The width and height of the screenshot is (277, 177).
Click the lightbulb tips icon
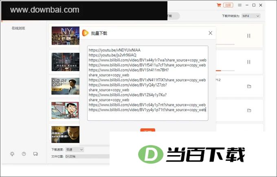[x=12, y=154]
